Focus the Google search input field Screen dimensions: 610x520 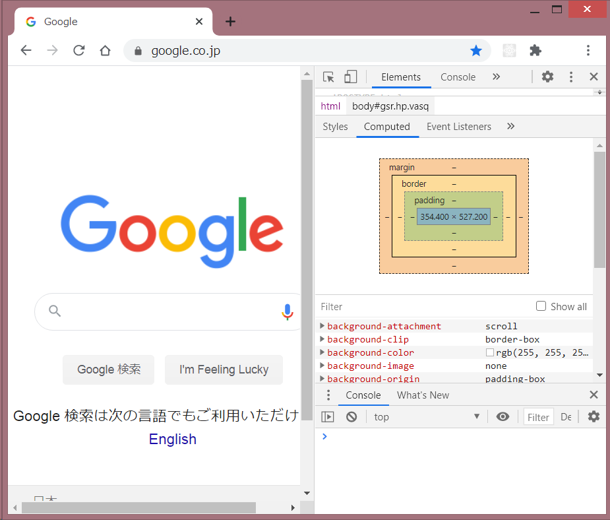[168, 311]
